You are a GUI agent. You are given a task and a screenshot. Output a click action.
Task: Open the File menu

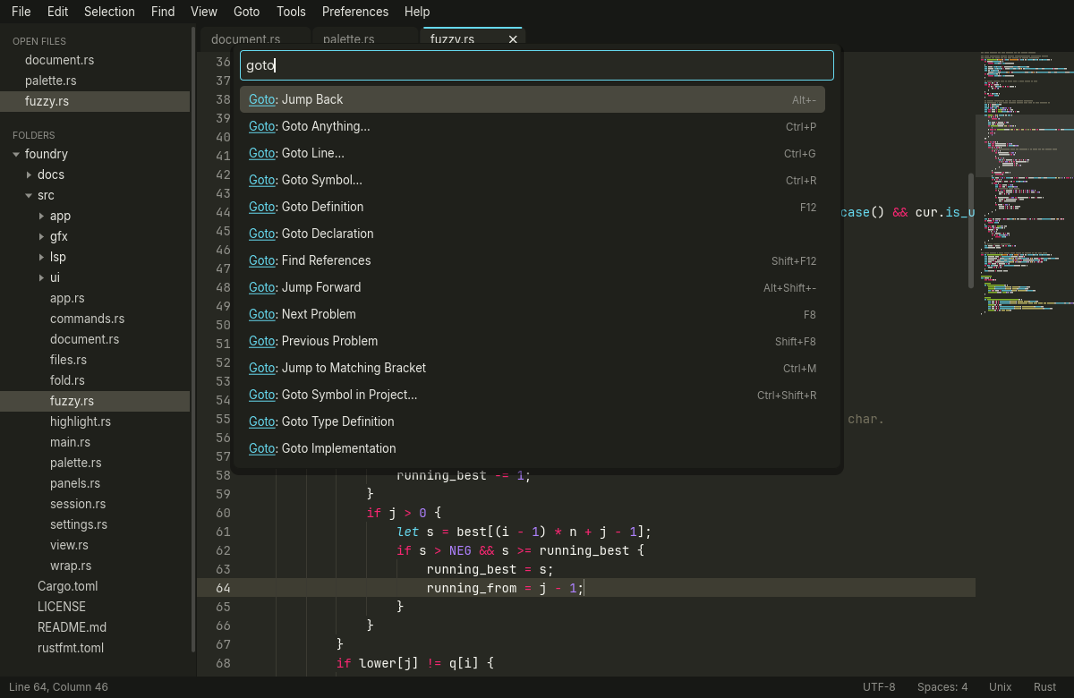click(21, 12)
